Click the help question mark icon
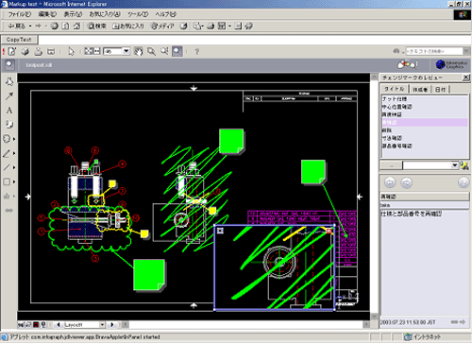The width and height of the screenshot is (472, 344). click(197, 51)
